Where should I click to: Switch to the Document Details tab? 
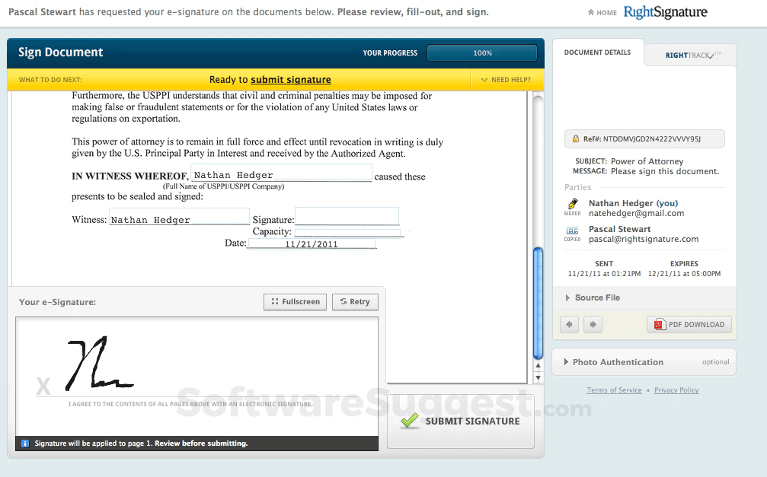coord(595,52)
